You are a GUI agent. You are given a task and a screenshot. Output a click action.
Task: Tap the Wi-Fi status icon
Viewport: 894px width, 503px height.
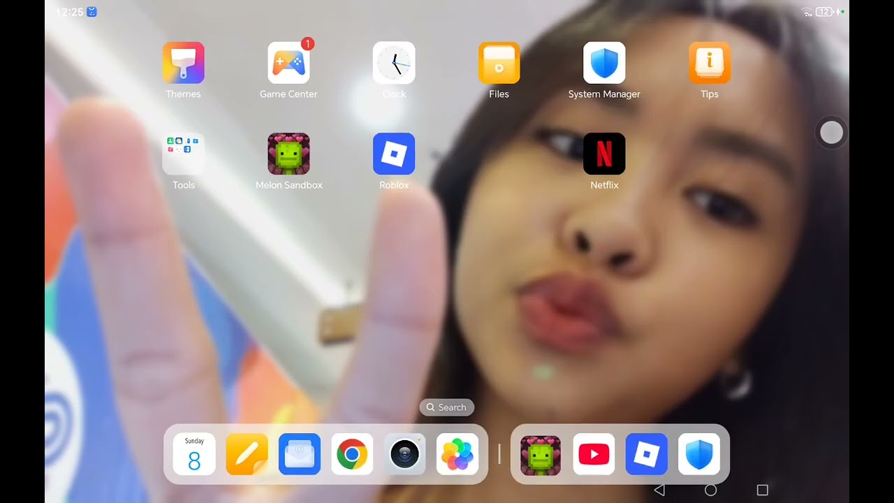click(x=807, y=12)
